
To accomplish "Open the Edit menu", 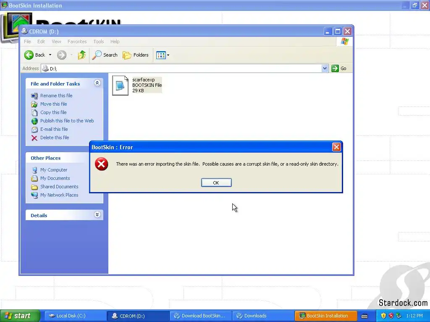I will pyautogui.click(x=41, y=42).
